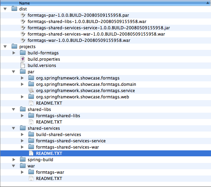
Task: Click the build-formtags folder icon
Action: pyautogui.click(x=23, y=53)
